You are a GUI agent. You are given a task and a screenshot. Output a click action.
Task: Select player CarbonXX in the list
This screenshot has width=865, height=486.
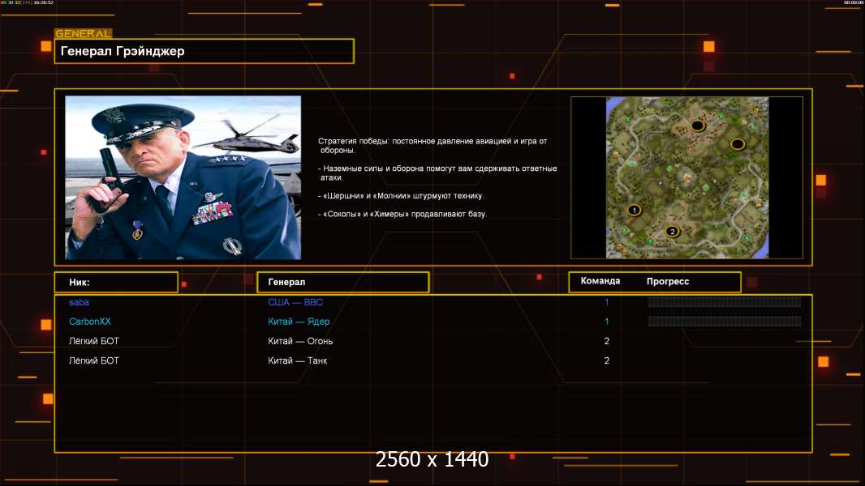pos(90,322)
